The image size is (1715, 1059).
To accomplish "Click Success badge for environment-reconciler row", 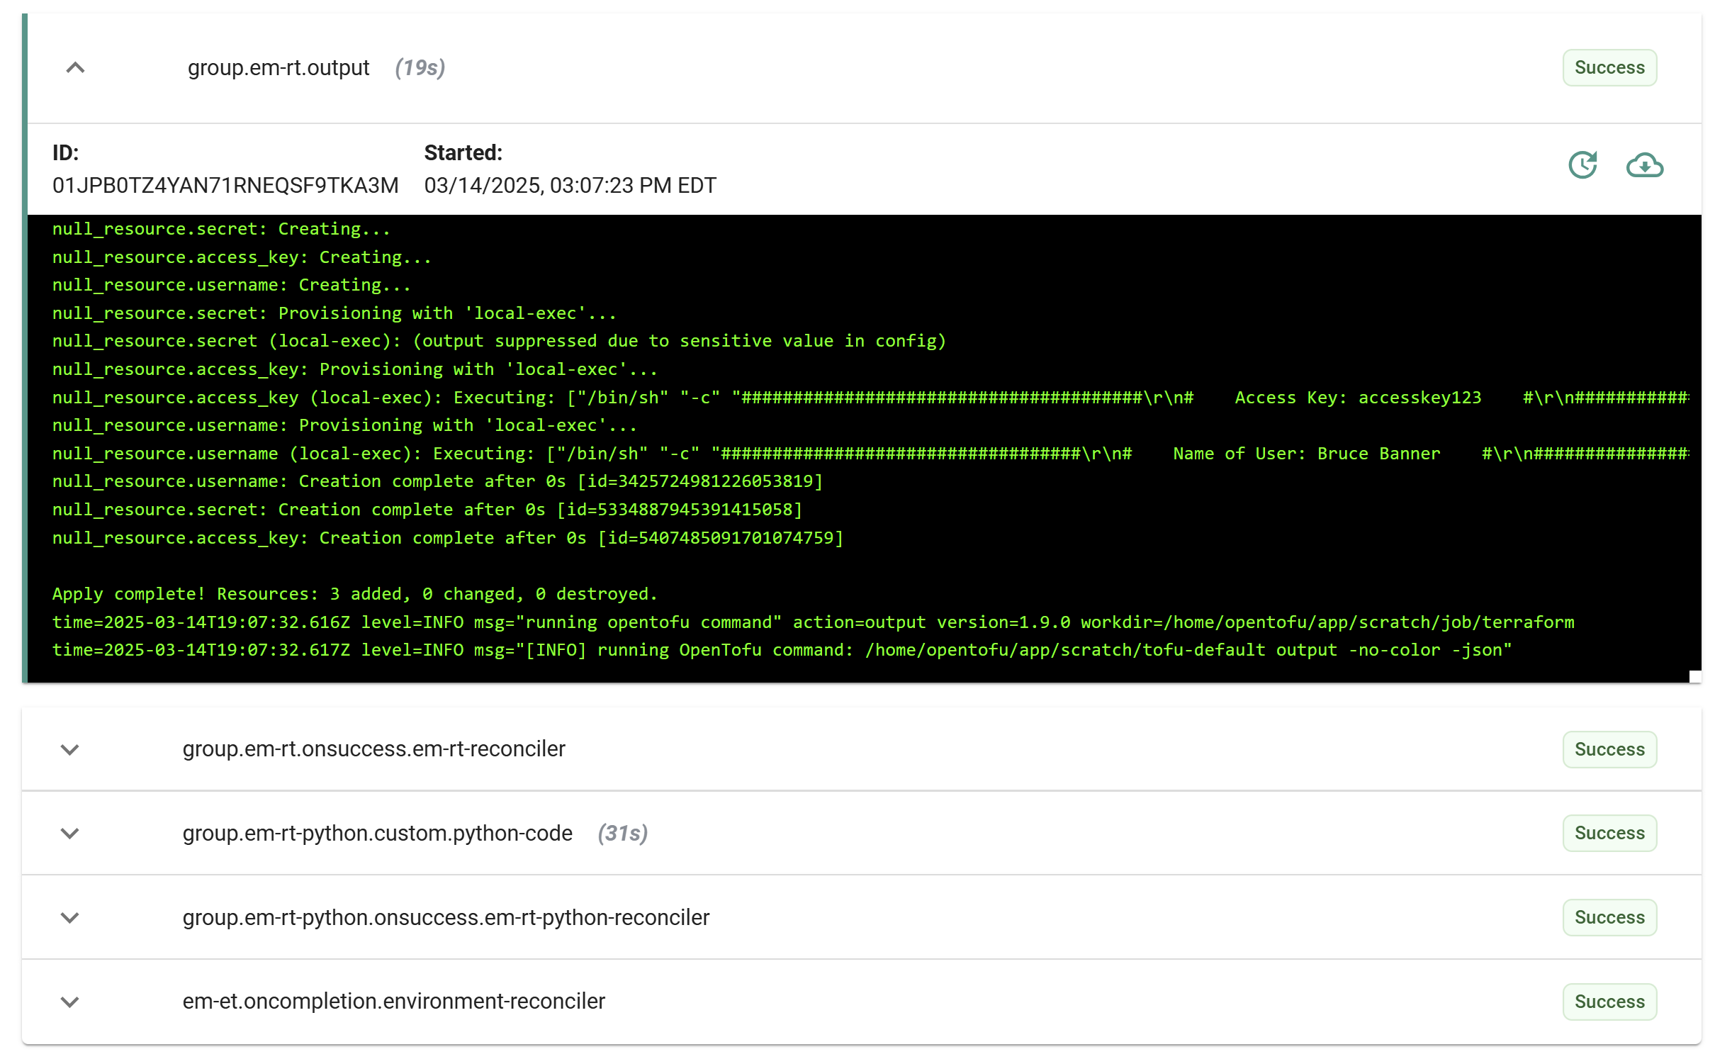I will 1609,1002.
